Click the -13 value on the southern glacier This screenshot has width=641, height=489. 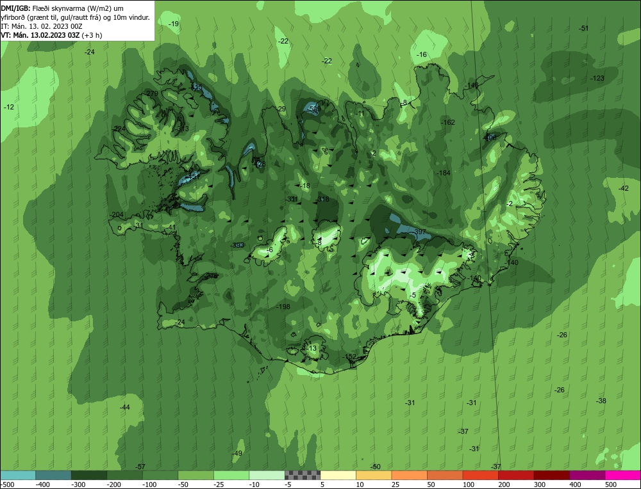[x=311, y=348]
